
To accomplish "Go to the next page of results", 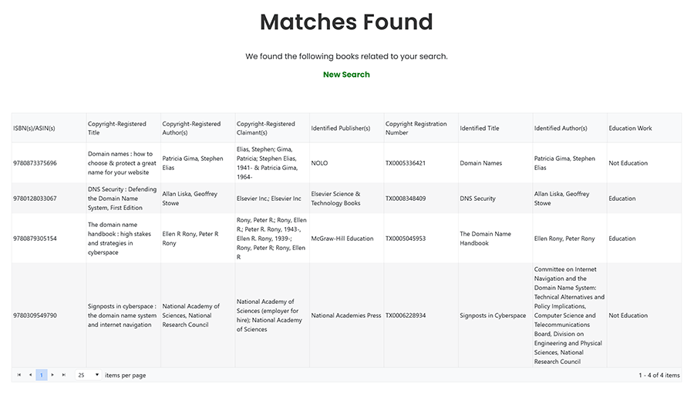I will tap(52, 376).
